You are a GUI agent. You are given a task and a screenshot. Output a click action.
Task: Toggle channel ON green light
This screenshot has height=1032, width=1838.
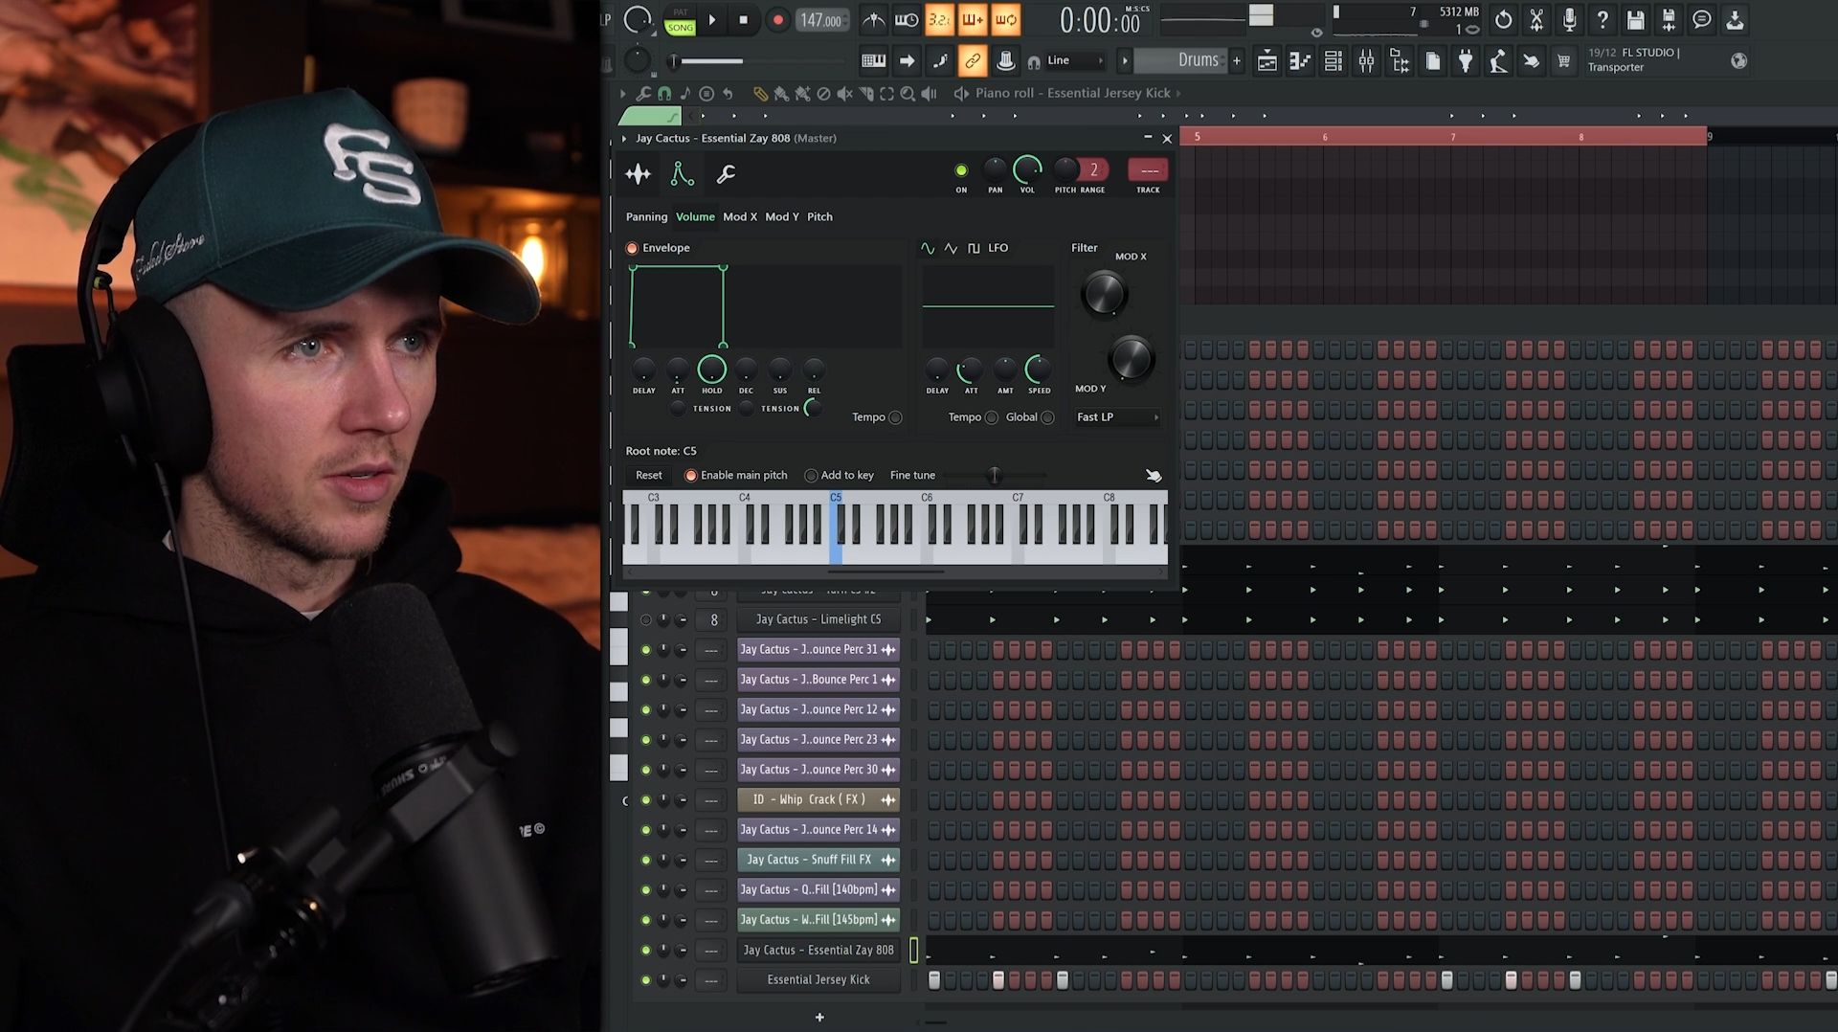[961, 170]
